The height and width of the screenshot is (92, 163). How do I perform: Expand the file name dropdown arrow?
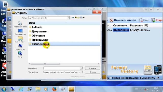(81, 68)
